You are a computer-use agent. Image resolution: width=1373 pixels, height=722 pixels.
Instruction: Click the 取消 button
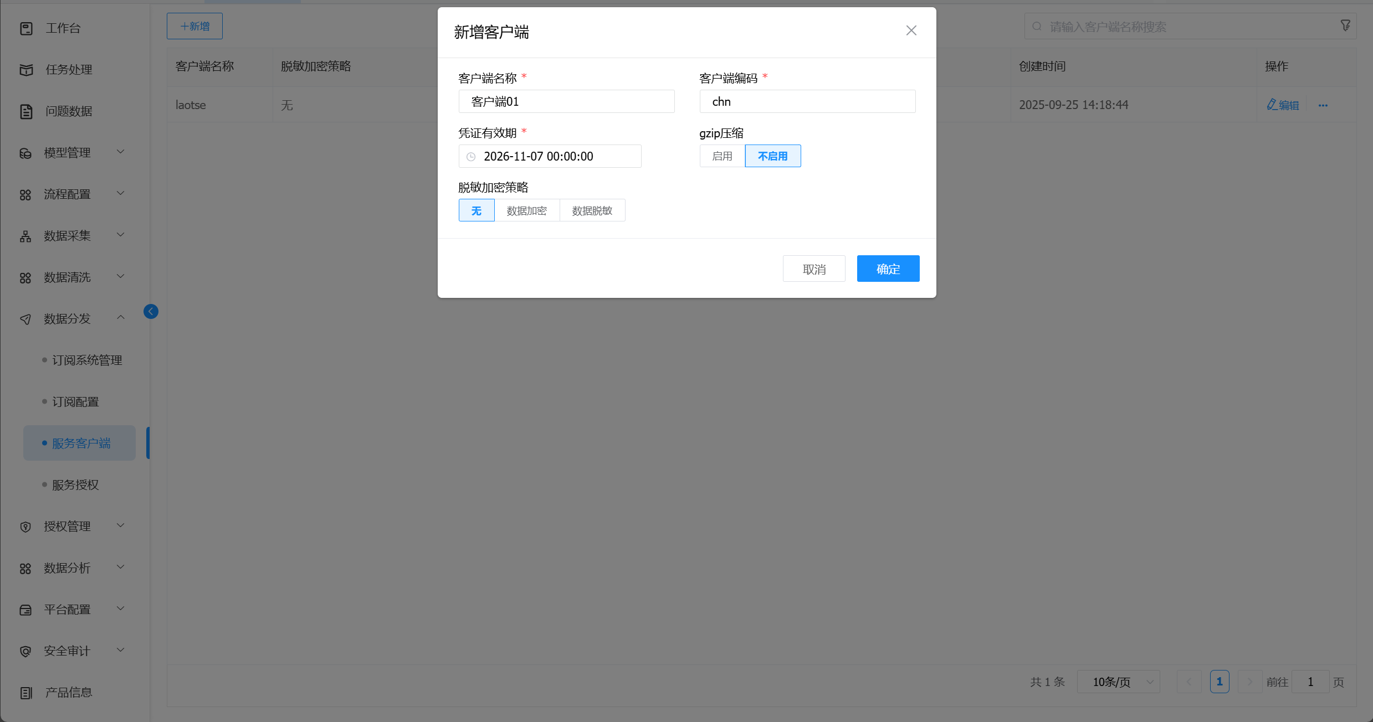(x=813, y=269)
